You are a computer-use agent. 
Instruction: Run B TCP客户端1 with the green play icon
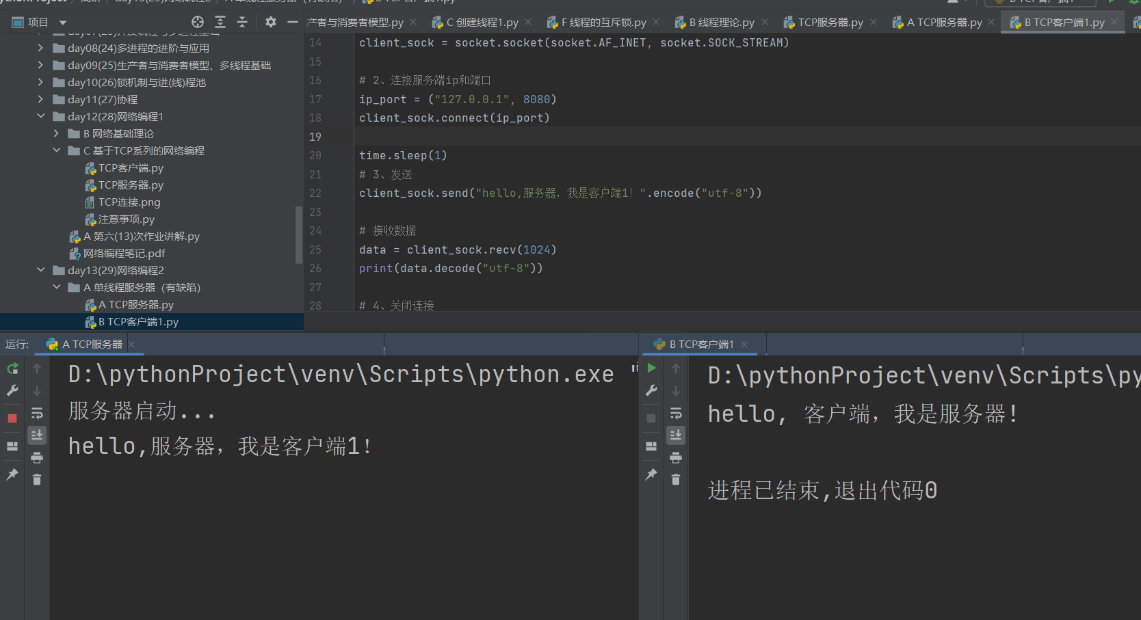pos(651,368)
